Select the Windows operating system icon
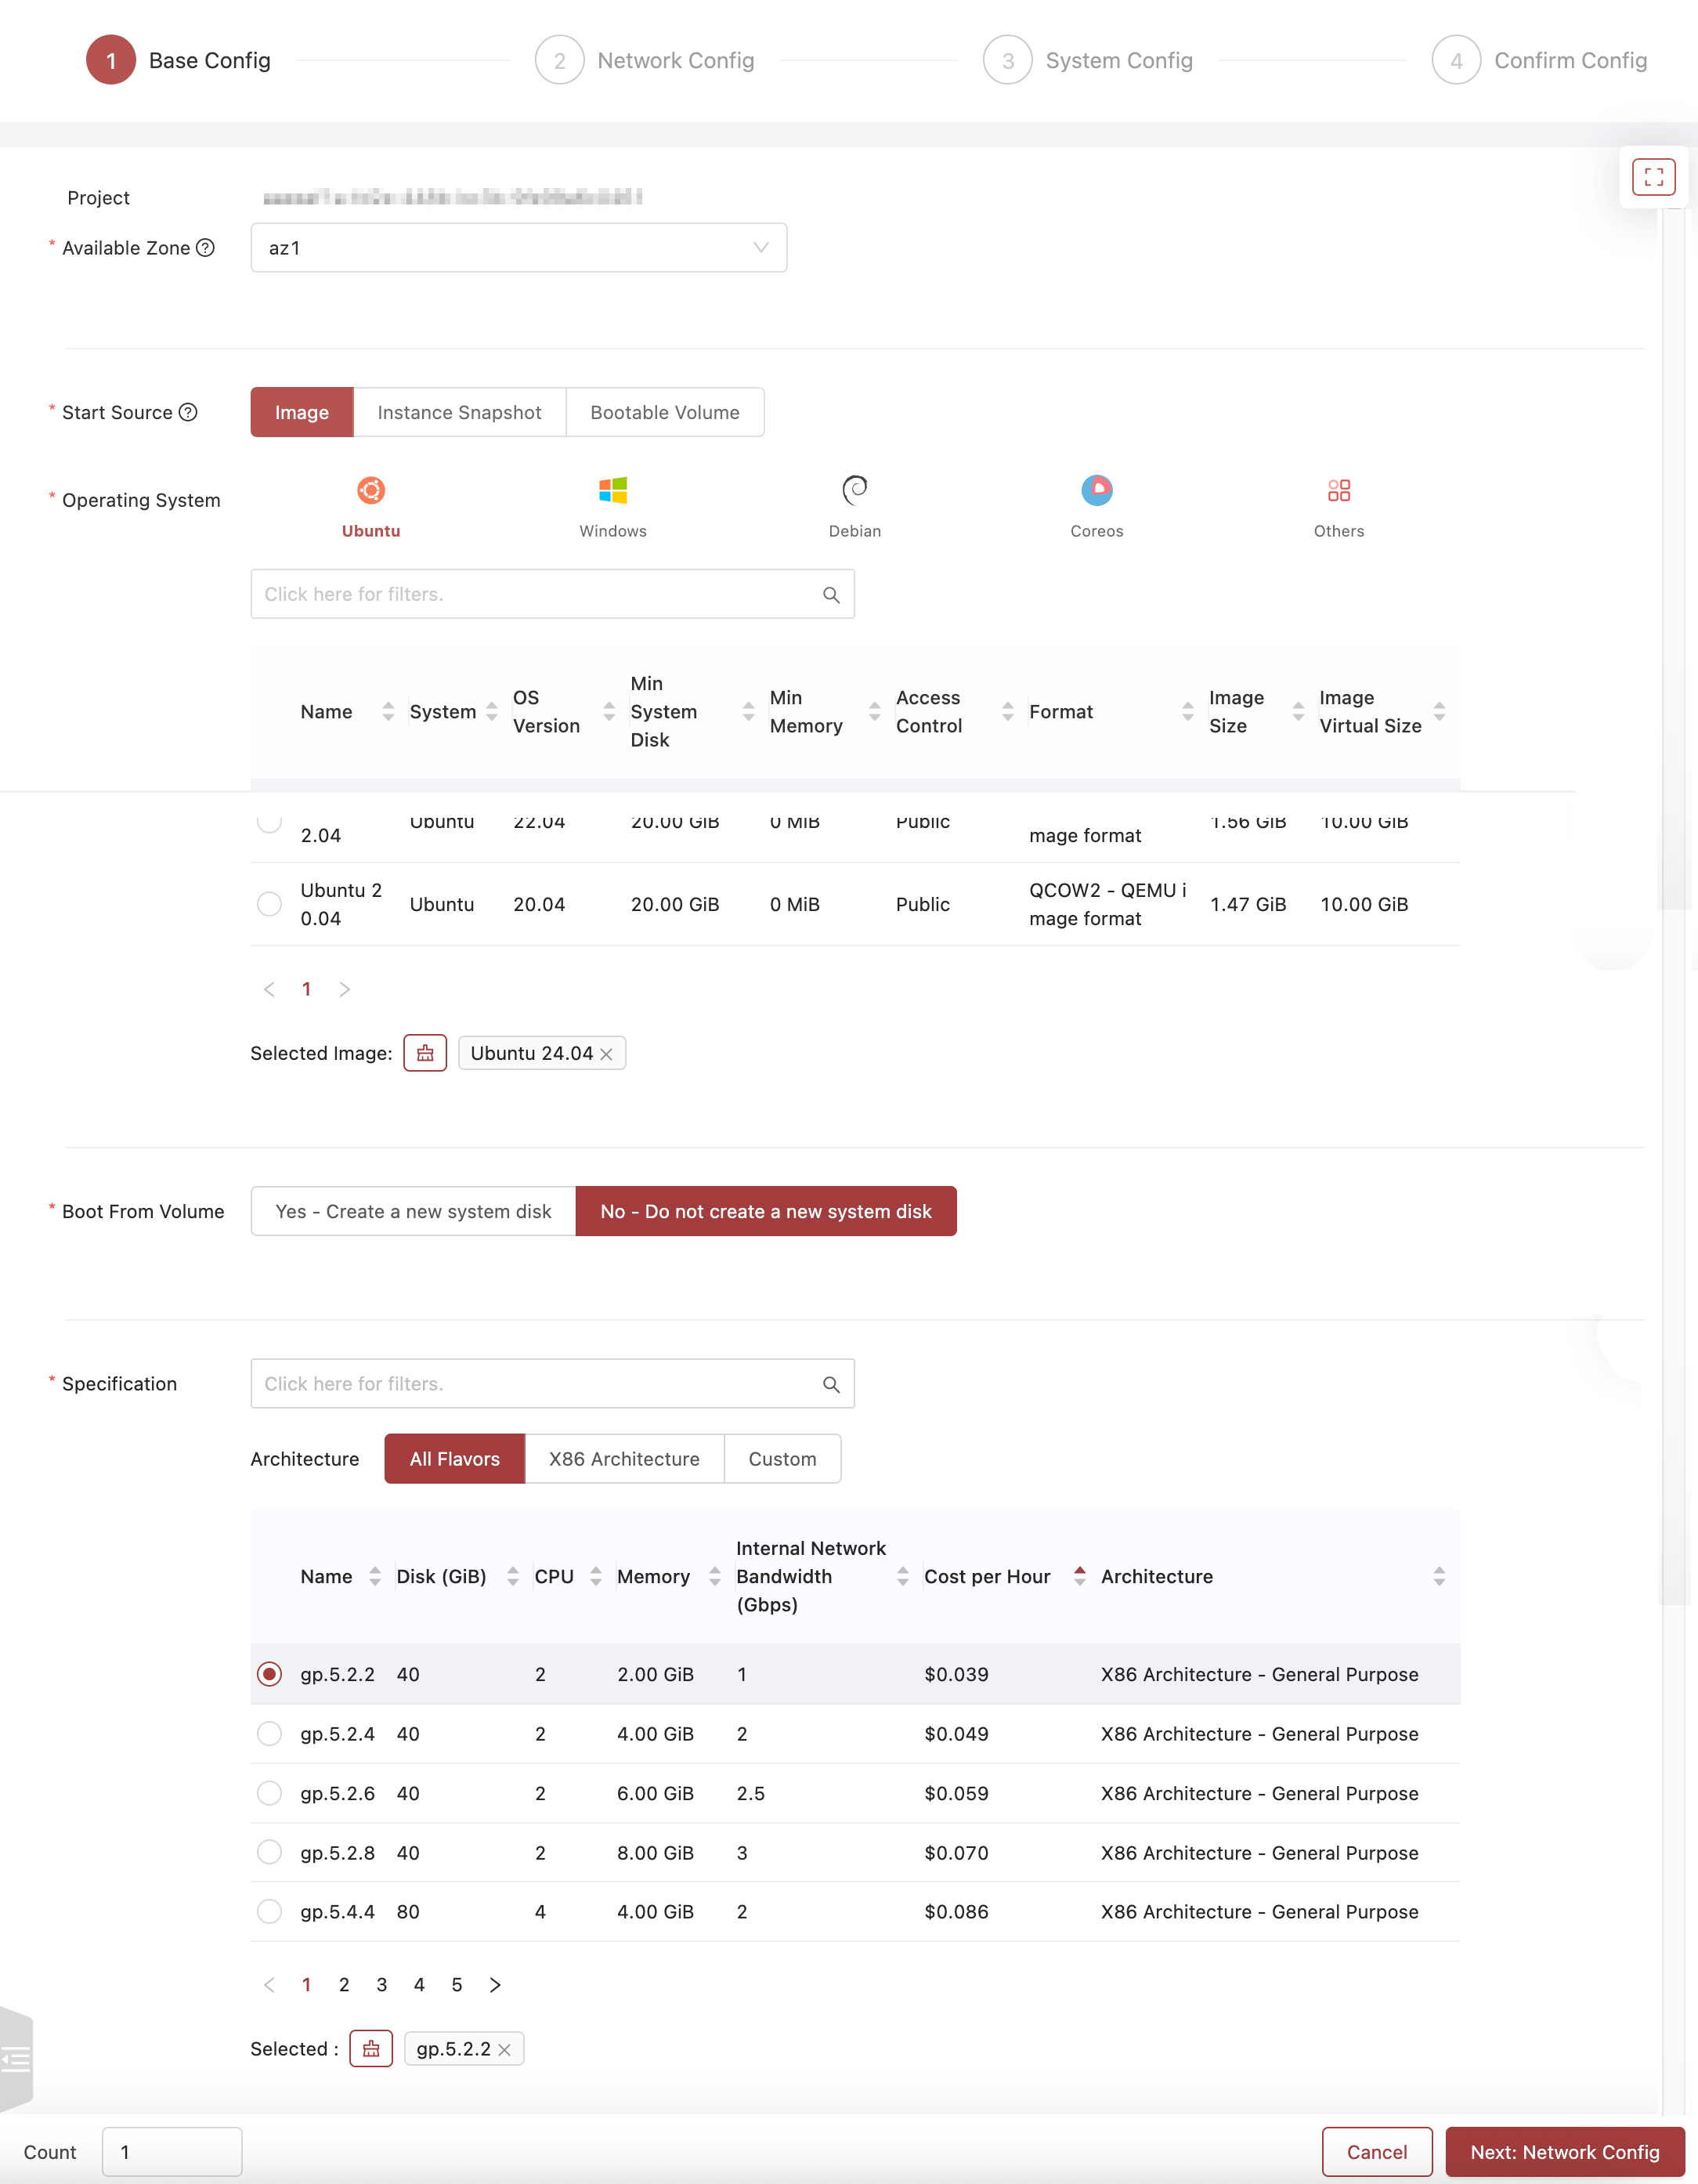Image resolution: width=1698 pixels, height=2184 pixels. 612,491
